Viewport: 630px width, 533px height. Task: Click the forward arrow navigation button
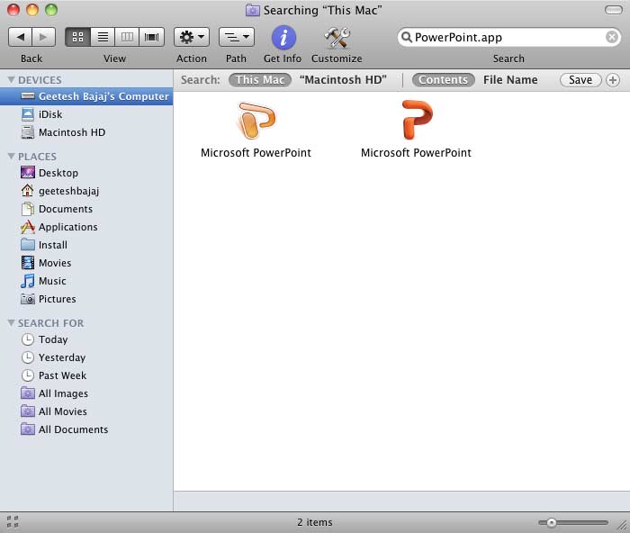coord(44,38)
